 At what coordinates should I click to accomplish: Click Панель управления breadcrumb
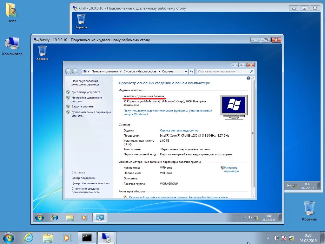point(105,71)
